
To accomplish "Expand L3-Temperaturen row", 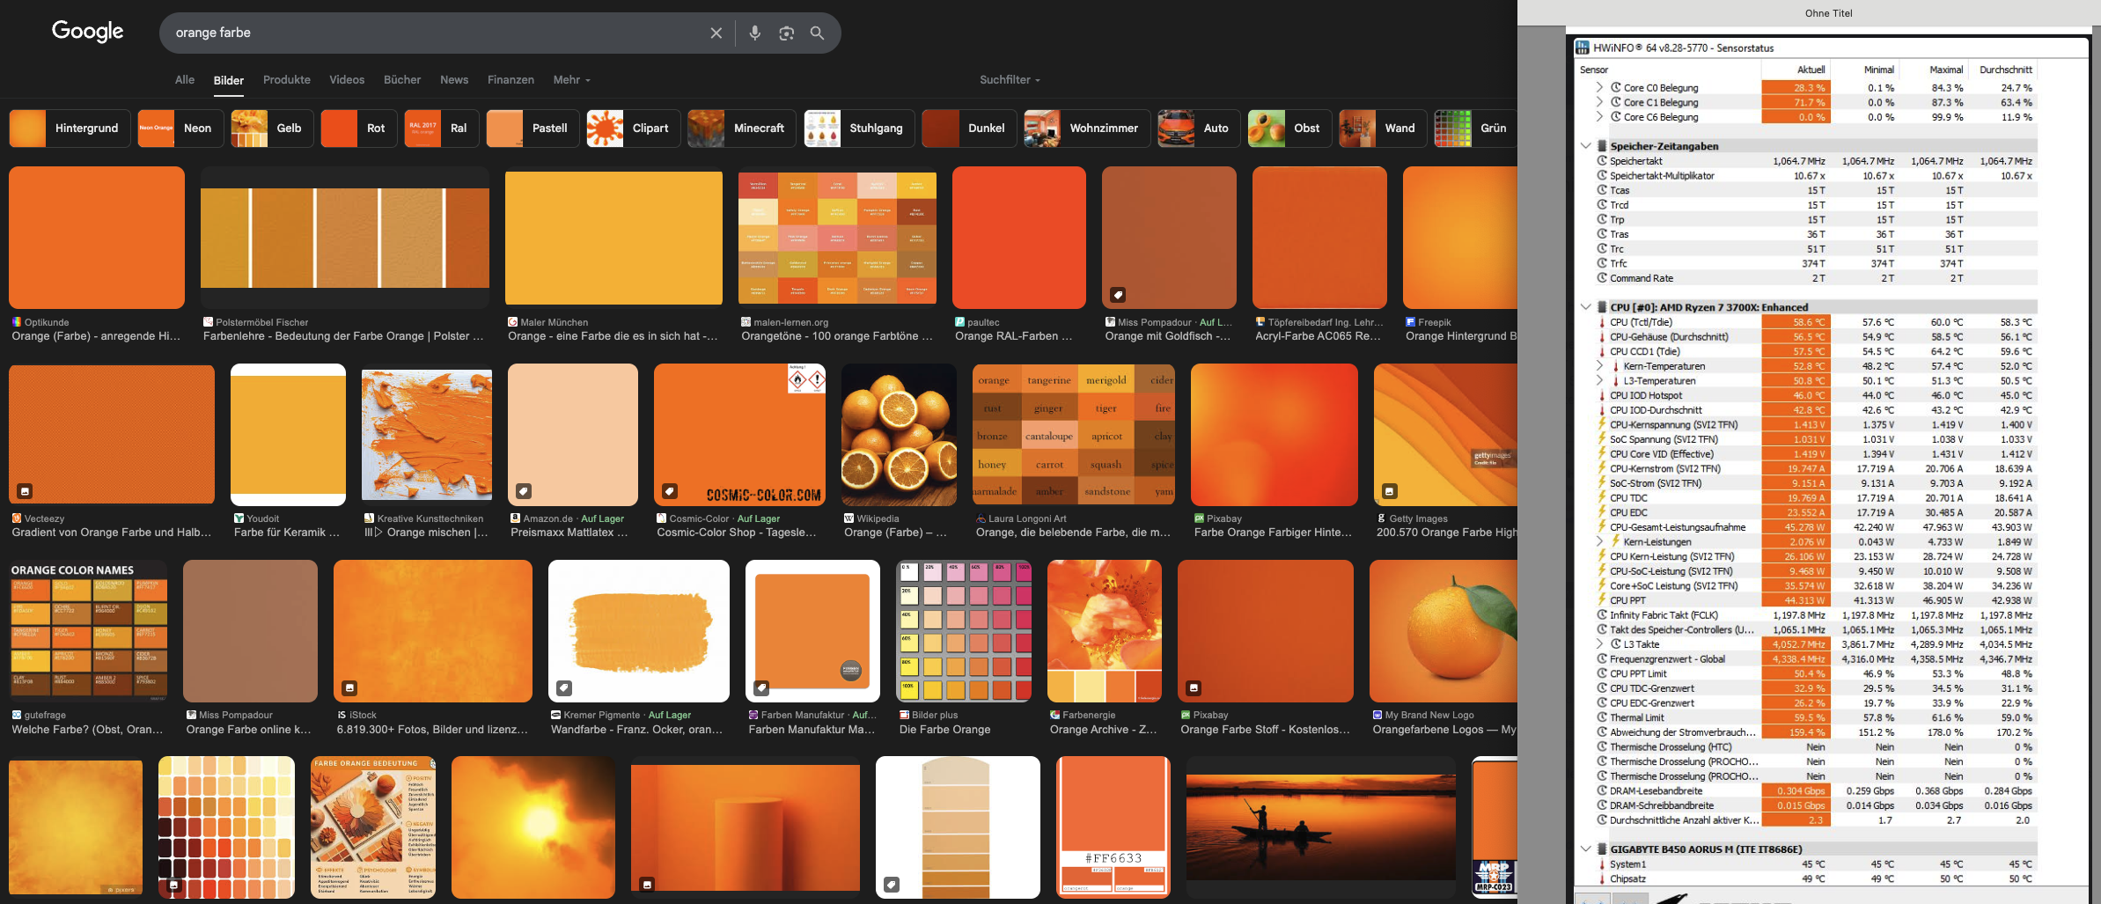I will 1599,380.
